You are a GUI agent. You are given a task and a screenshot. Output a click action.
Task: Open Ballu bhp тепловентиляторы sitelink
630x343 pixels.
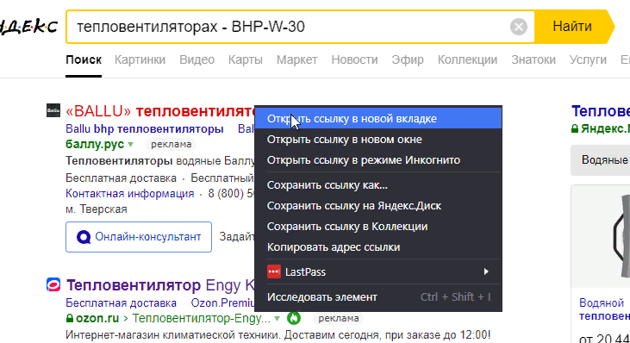145,129
